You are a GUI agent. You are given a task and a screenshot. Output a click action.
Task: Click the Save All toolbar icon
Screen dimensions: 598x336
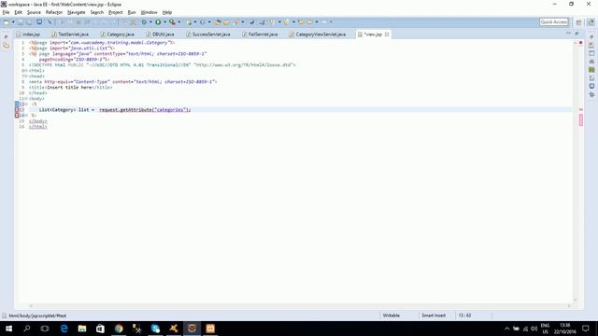[29, 22]
